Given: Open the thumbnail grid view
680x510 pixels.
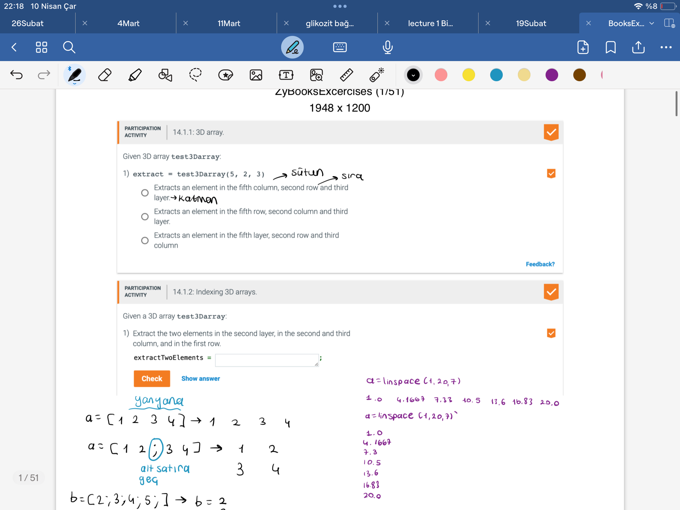Looking at the screenshot, I should click(x=41, y=47).
